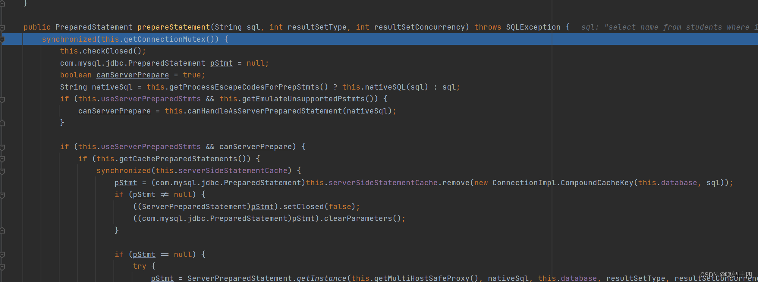The width and height of the screenshot is (758, 282).
Task: Click CompoundCacheKey constructor name
Action: pyautogui.click(x=597, y=183)
